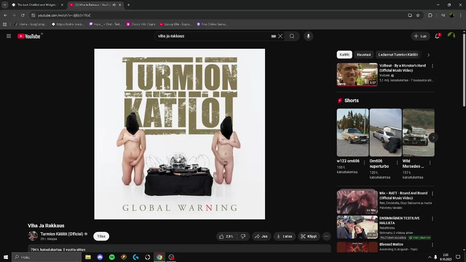Open options for Wild Mercedes short

coord(430,163)
